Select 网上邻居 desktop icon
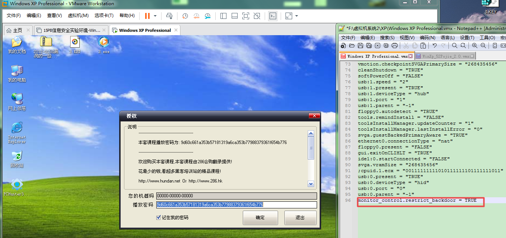Image resolution: width=506 pixels, height=238 pixels. [x=17, y=102]
